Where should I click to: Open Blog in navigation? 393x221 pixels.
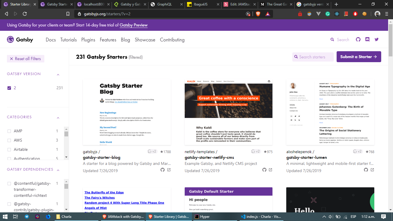125,40
